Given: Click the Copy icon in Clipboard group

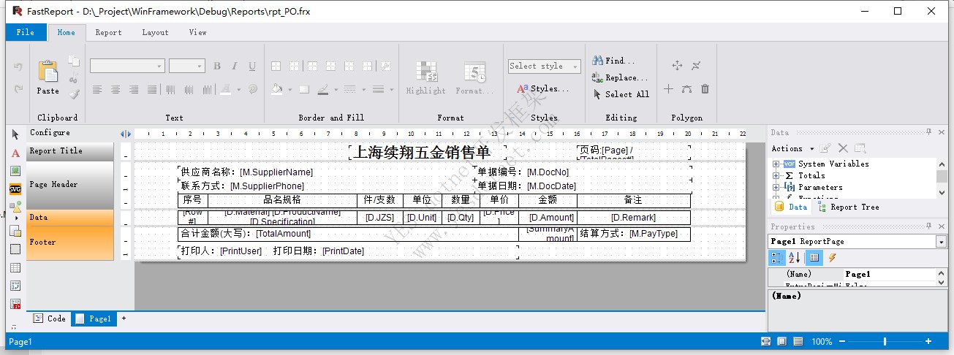Looking at the screenshot, I should click(73, 61).
